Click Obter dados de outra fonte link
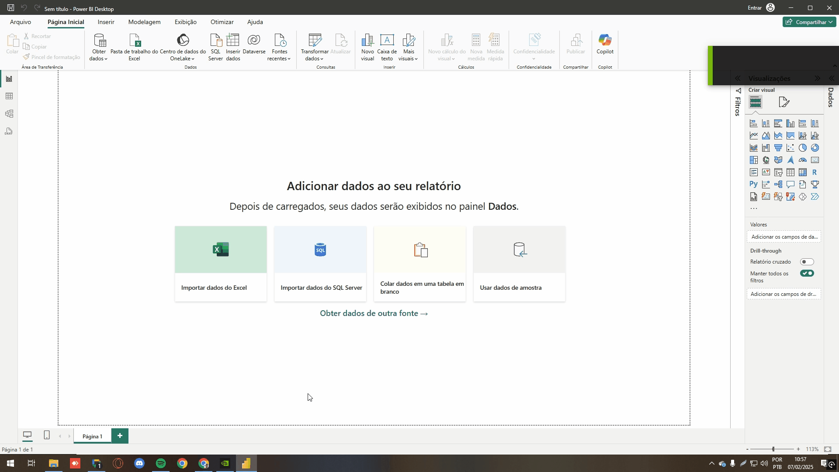839x472 pixels. pos(374,313)
